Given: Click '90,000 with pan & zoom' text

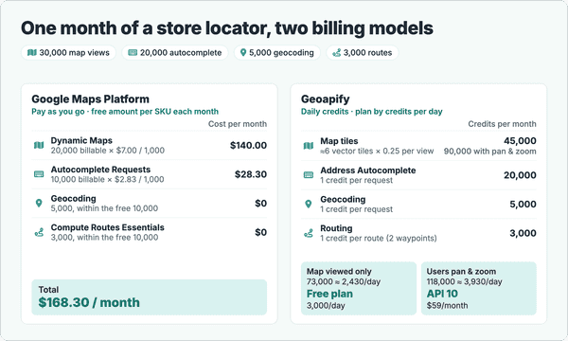Looking at the screenshot, I should [x=490, y=152].
